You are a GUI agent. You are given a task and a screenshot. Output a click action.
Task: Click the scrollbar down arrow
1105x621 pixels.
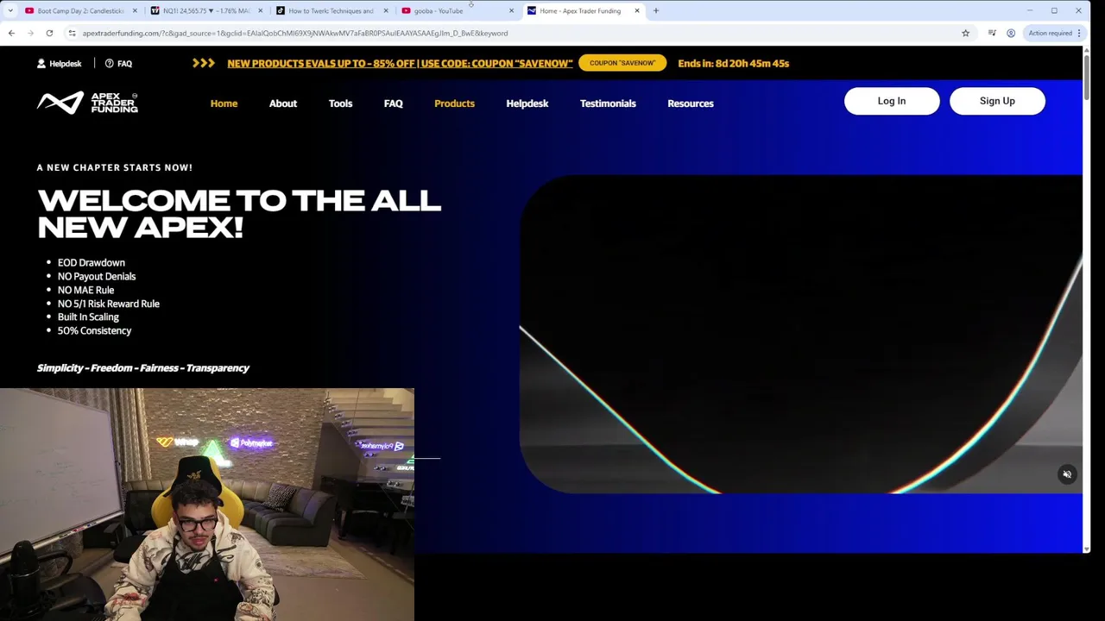point(1086,549)
